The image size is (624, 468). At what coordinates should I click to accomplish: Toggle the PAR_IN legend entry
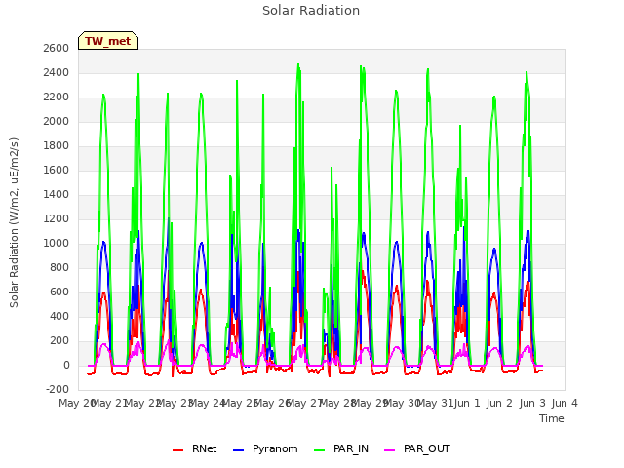[x=341, y=448]
